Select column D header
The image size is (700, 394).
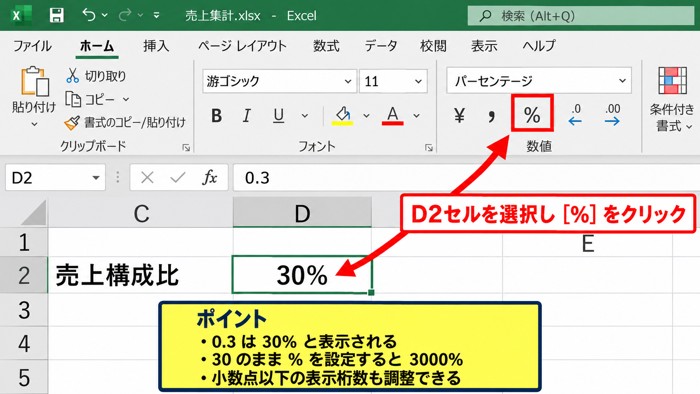(302, 213)
